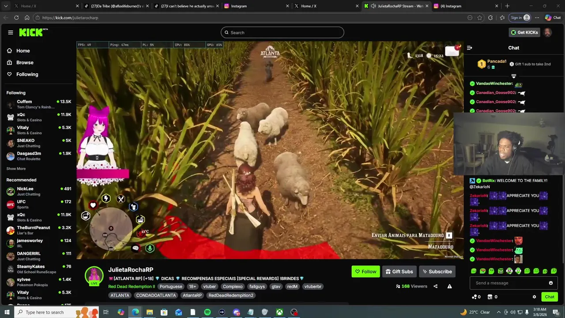Viewport: 565px width, 318px height.
Task: Click Get KICKs button
Action: click(524, 32)
